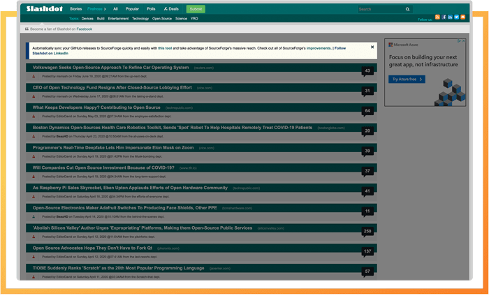Open the 57 comments bubble for TIOBE Scratch story
Image resolution: width=489 pixels, height=298 pixels.
(367, 271)
